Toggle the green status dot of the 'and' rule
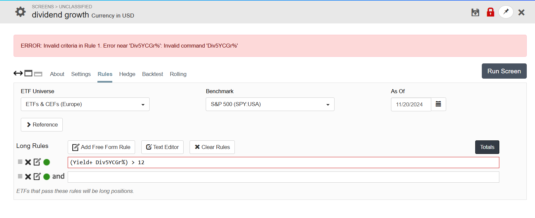Image resolution: width=535 pixels, height=218 pixels. [x=47, y=177]
